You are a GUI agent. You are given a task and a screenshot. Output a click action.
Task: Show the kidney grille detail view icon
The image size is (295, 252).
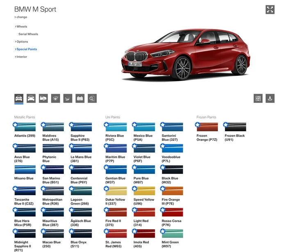80,98
